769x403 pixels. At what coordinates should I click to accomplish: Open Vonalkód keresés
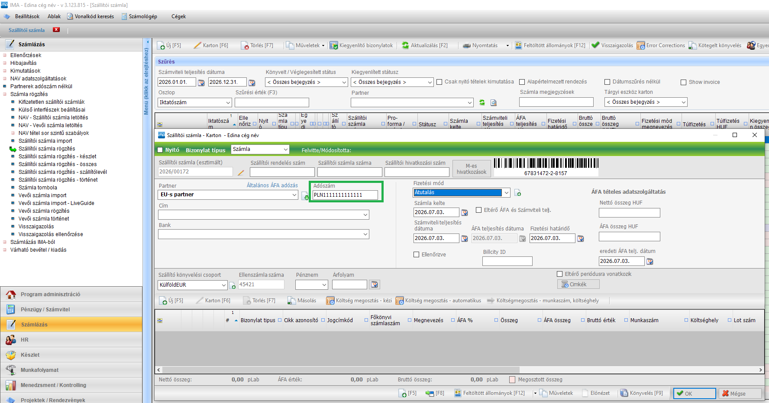point(90,16)
